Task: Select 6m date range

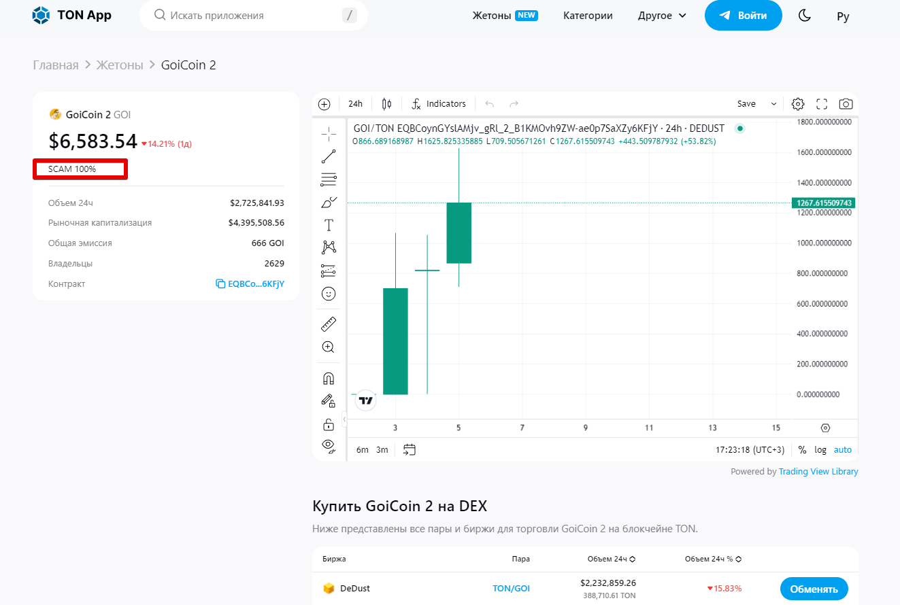Action: pyautogui.click(x=362, y=450)
